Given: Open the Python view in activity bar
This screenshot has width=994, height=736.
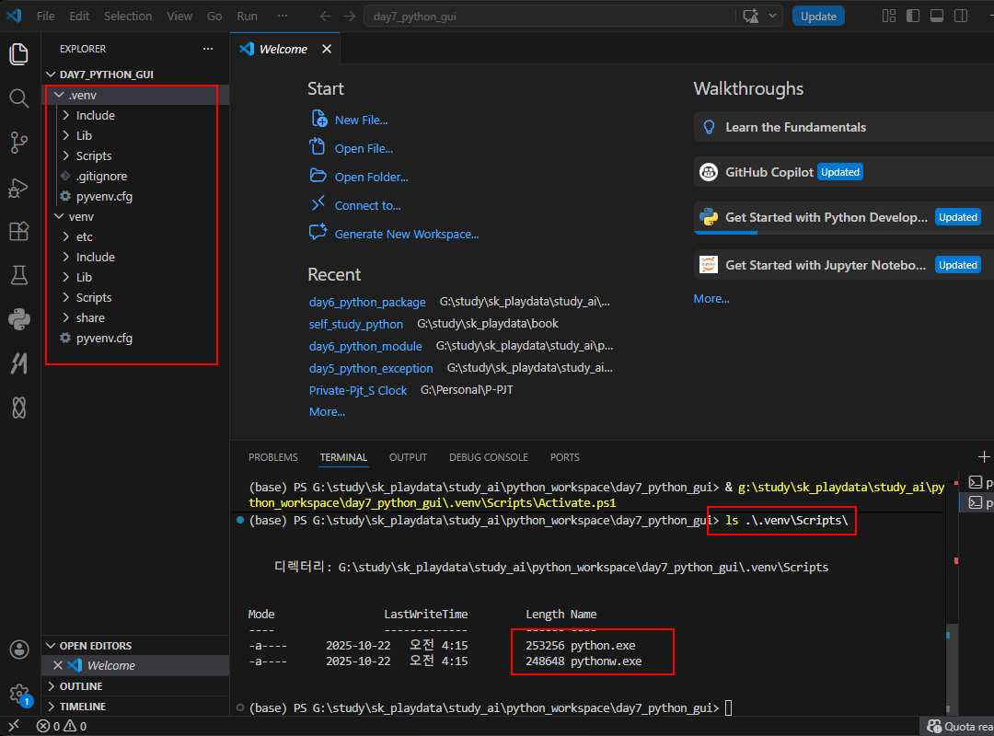Looking at the screenshot, I should pyautogui.click(x=19, y=319).
